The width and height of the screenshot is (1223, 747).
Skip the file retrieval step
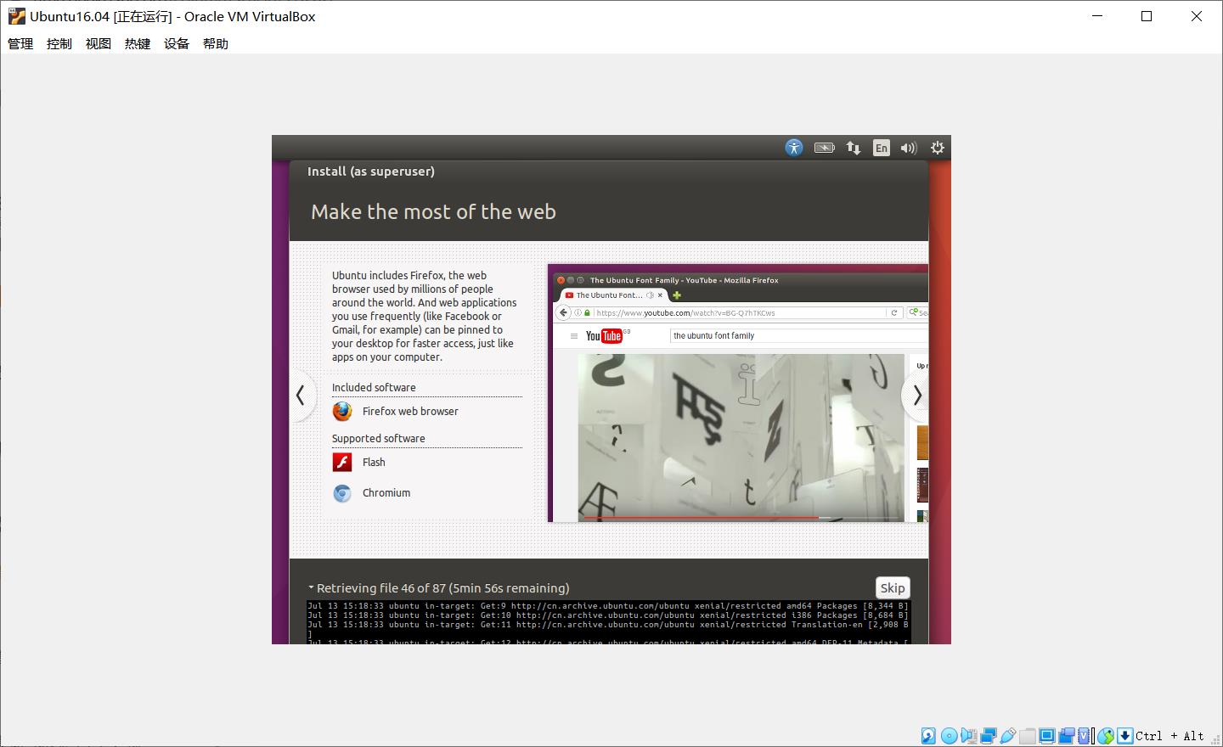893,587
